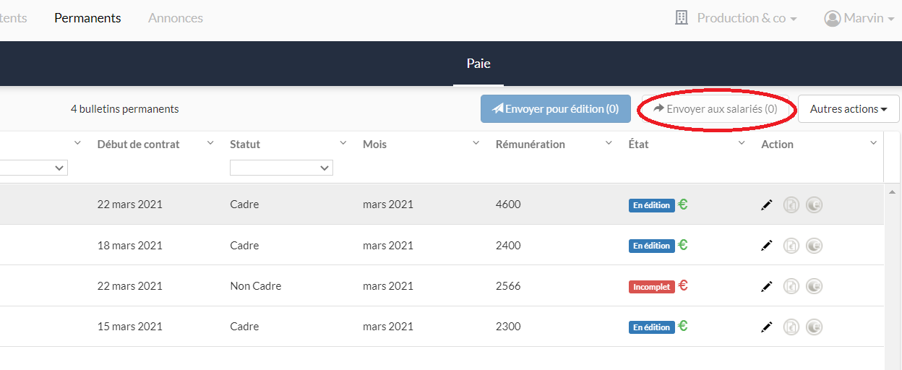The width and height of the screenshot is (902, 370).
Task: Expand the Autres actions dropdown
Action: [x=849, y=109]
